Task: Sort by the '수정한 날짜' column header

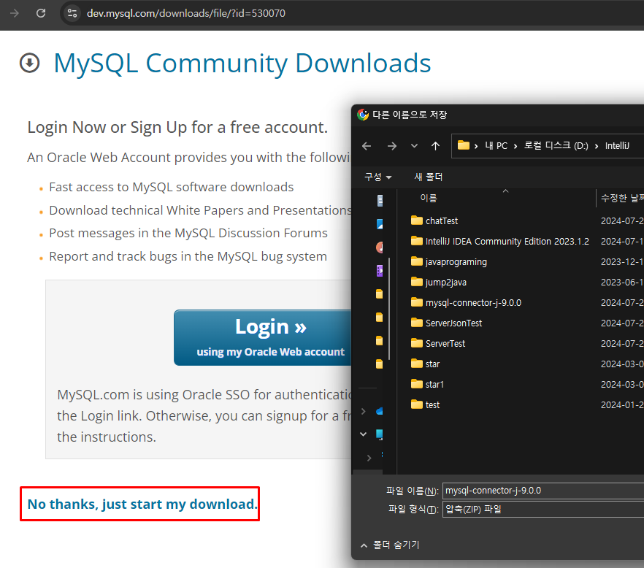Action: (622, 199)
